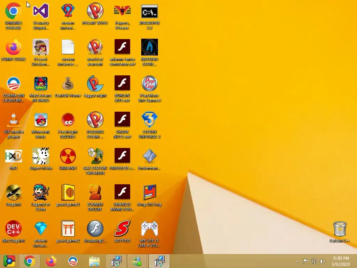Switch to Chrome in the taskbar

[x=30, y=261]
